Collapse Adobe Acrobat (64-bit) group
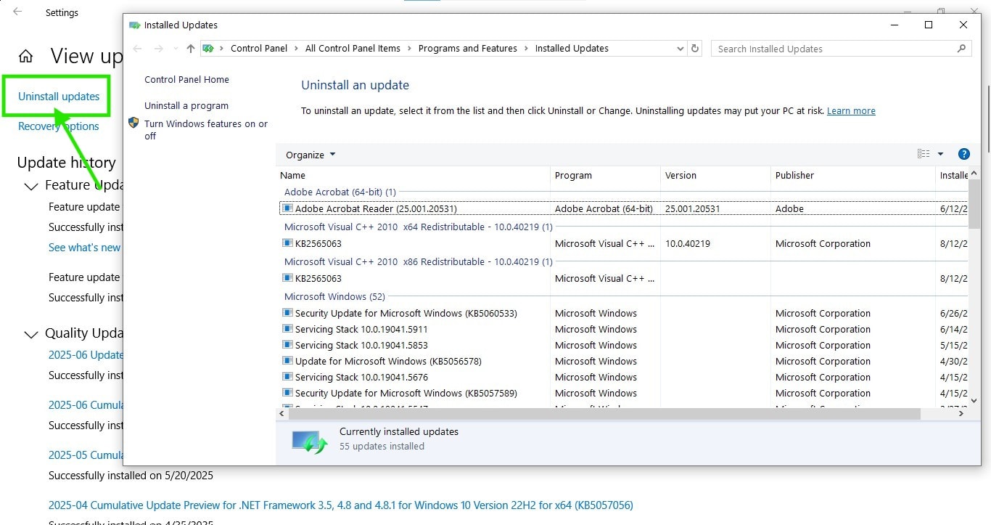 coord(340,192)
